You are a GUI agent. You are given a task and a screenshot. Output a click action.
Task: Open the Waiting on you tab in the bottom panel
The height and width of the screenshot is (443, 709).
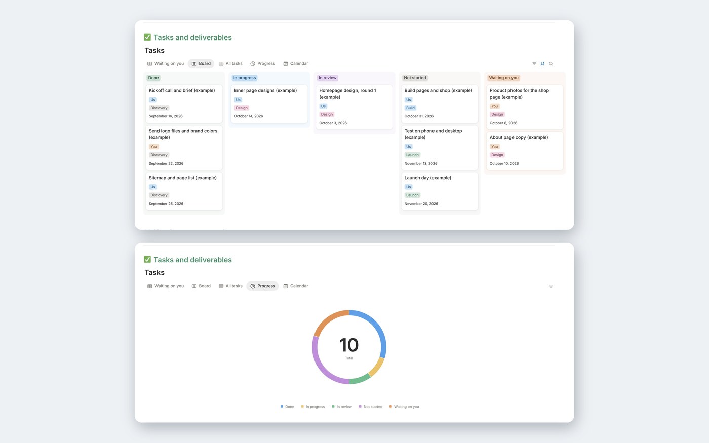pyautogui.click(x=166, y=286)
